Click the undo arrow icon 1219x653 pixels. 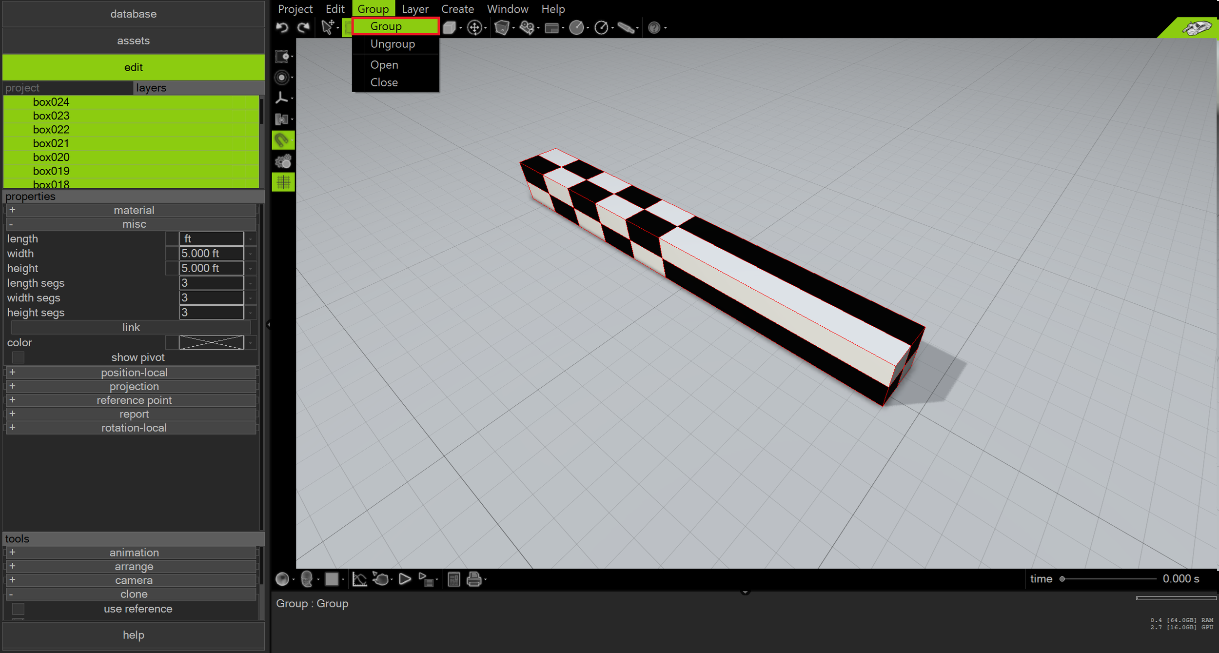tap(282, 27)
